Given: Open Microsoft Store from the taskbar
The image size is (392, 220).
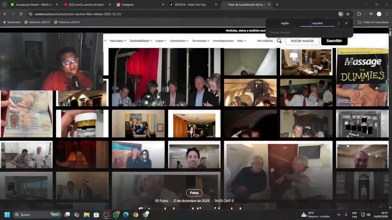Looking at the screenshot, I should [x=96, y=215].
